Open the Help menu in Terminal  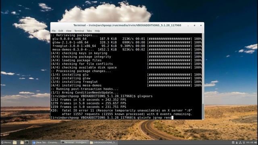[x=97, y=31]
